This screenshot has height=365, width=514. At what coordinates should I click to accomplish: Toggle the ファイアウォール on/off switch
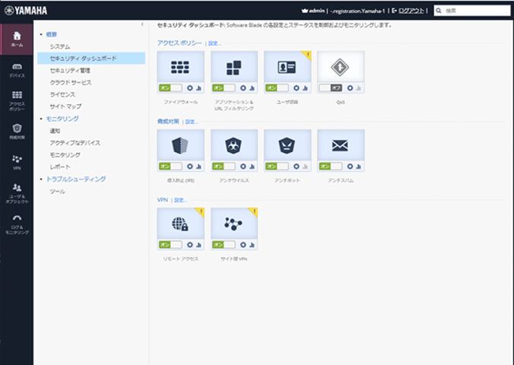(170, 87)
